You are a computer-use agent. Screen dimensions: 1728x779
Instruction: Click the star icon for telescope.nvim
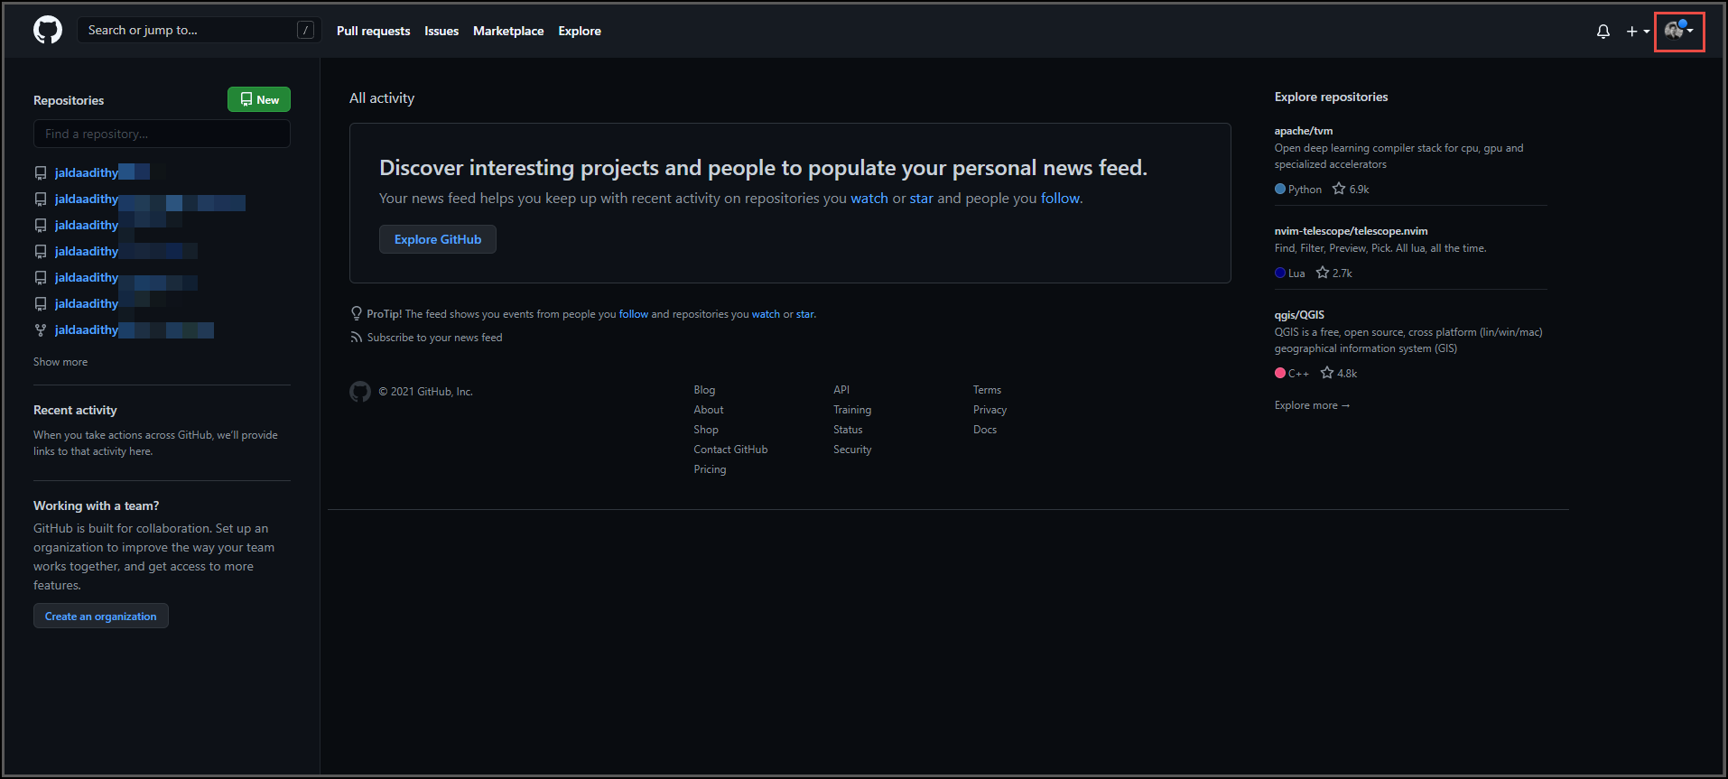pos(1323,273)
